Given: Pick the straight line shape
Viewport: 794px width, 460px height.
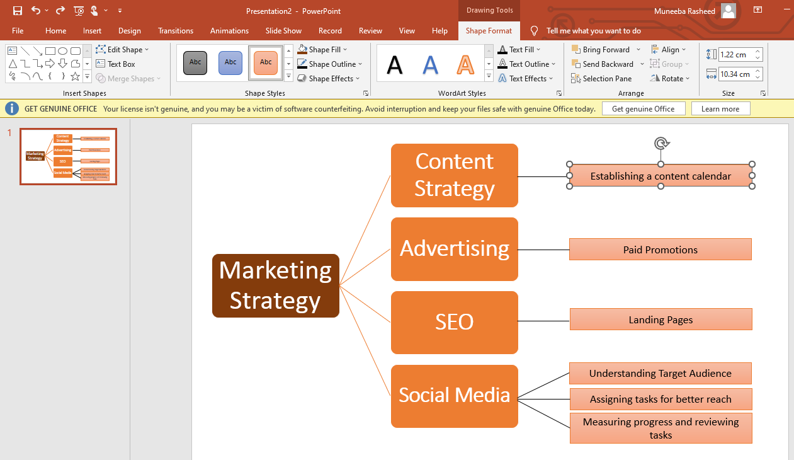Looking at the screenshot, I should [25, 51].
